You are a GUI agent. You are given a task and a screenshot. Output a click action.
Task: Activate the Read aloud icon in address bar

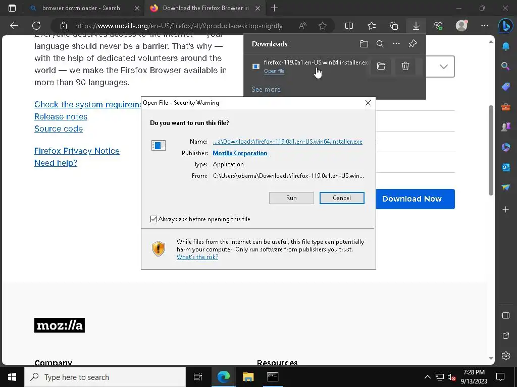click(x=302, y=26)
